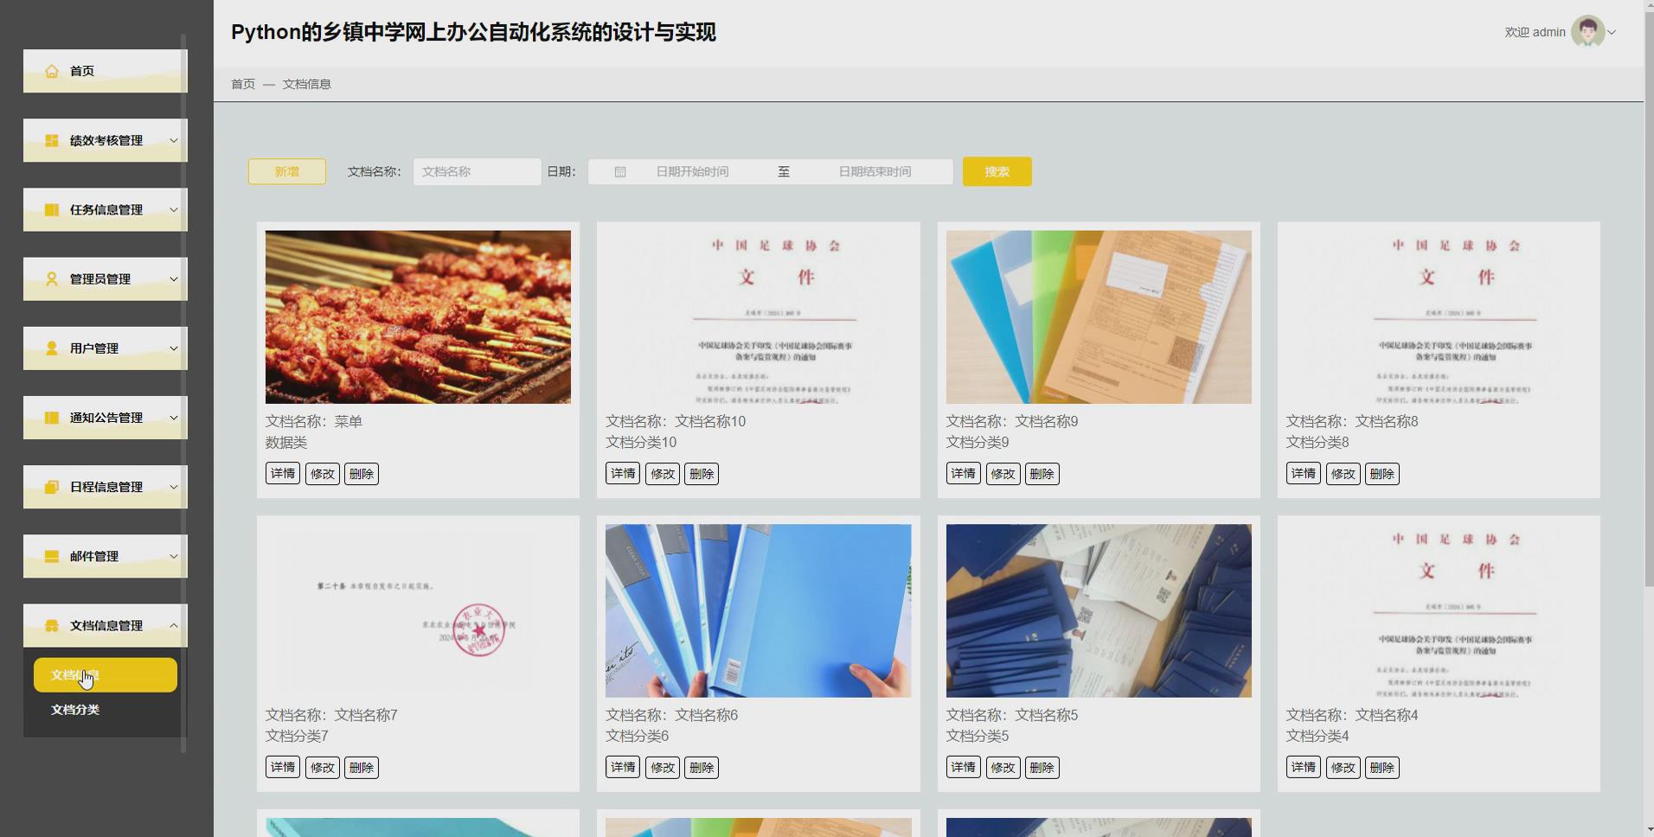Click inside the 文档名称 search input

tap(476, 171)
